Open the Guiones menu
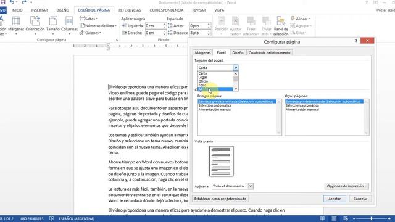This screenshot has height=222, width=395. (x=91, y=33)
